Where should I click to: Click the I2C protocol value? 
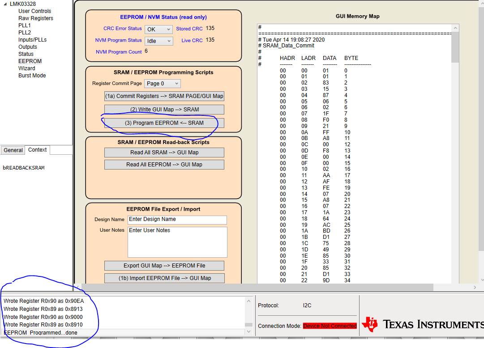[307, 306]
